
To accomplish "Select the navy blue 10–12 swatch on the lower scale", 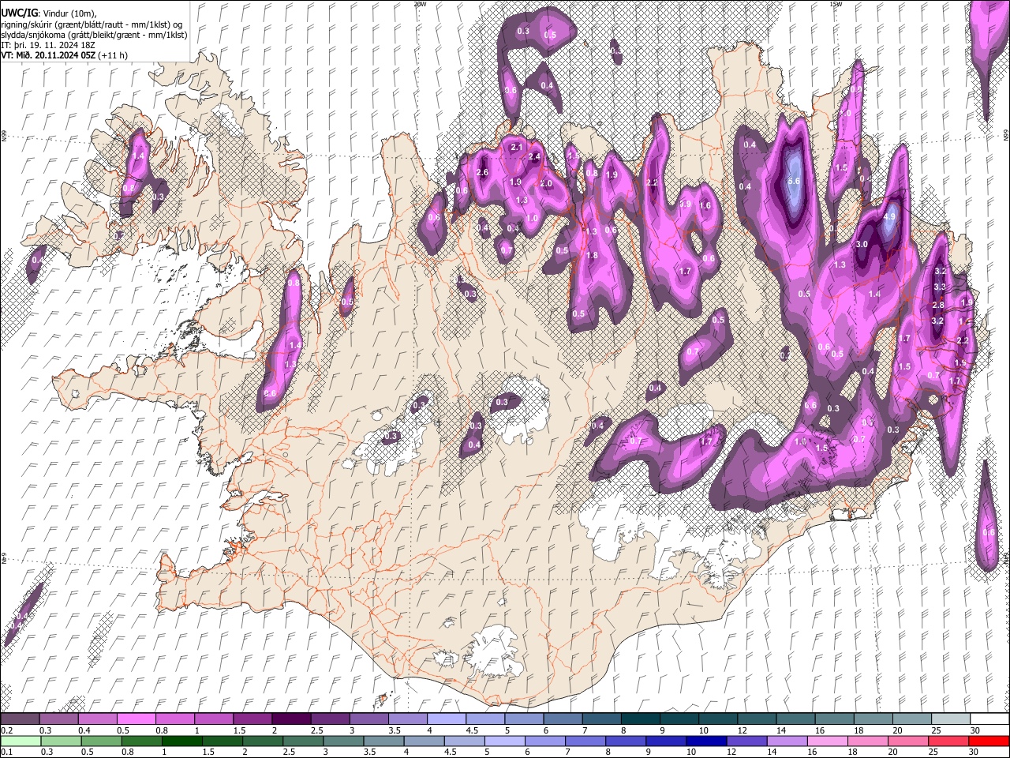I will click(705, 741).
